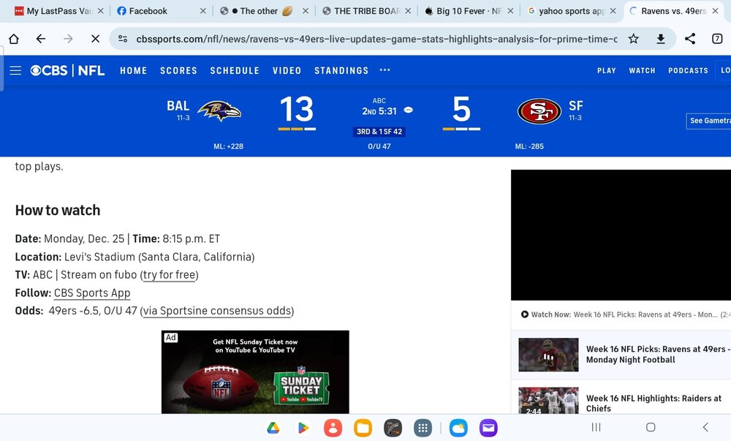
Task: Open the weather app in the dock
Action: tap(458, 428)
